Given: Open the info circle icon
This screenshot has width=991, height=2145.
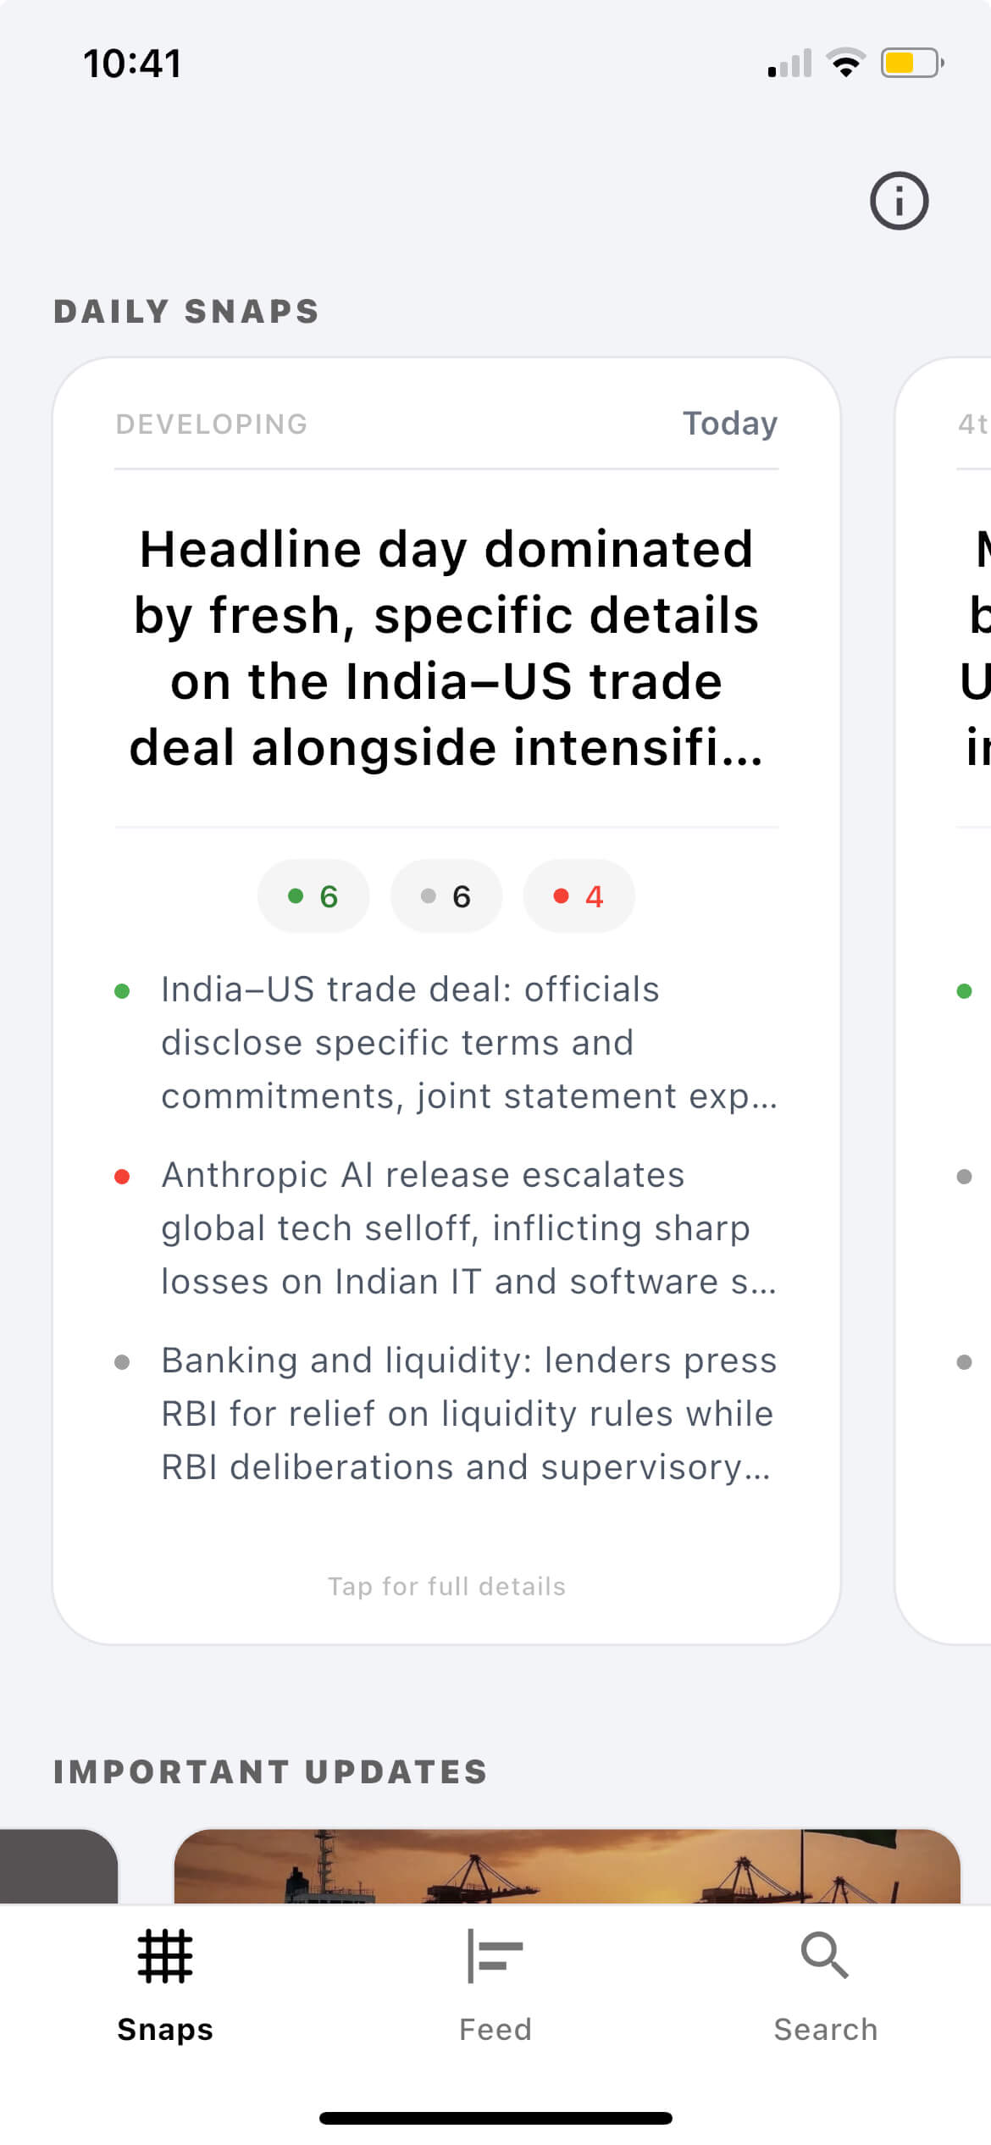Looking at the screenshot, I should (x=899, y=202).
